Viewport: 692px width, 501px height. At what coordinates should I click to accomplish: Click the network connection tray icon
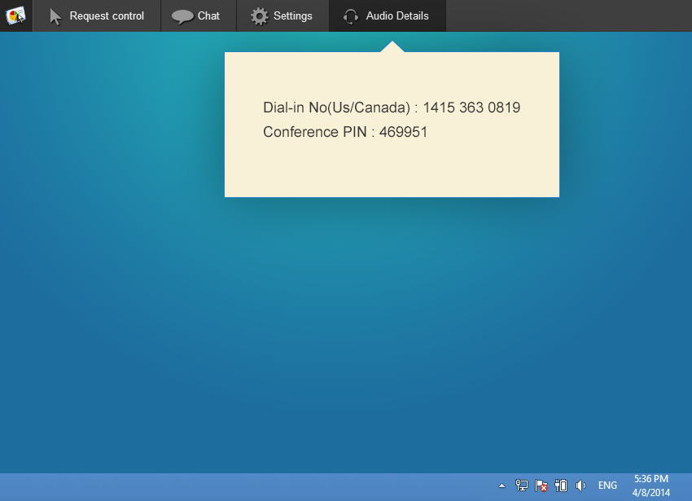click(x=521, y=486)
